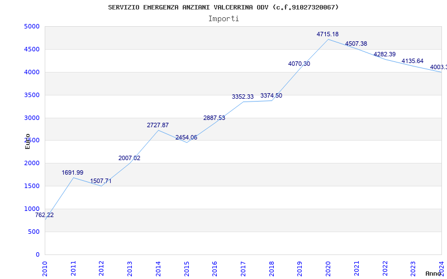Click the 2011 x-axis year label
The image size is (447, 279).
[73, 269]
